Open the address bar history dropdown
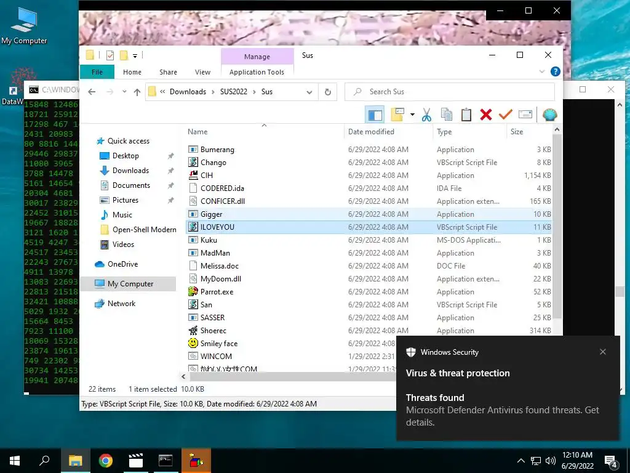The width and height of the screenshot is (630, 473). point(309,92)
